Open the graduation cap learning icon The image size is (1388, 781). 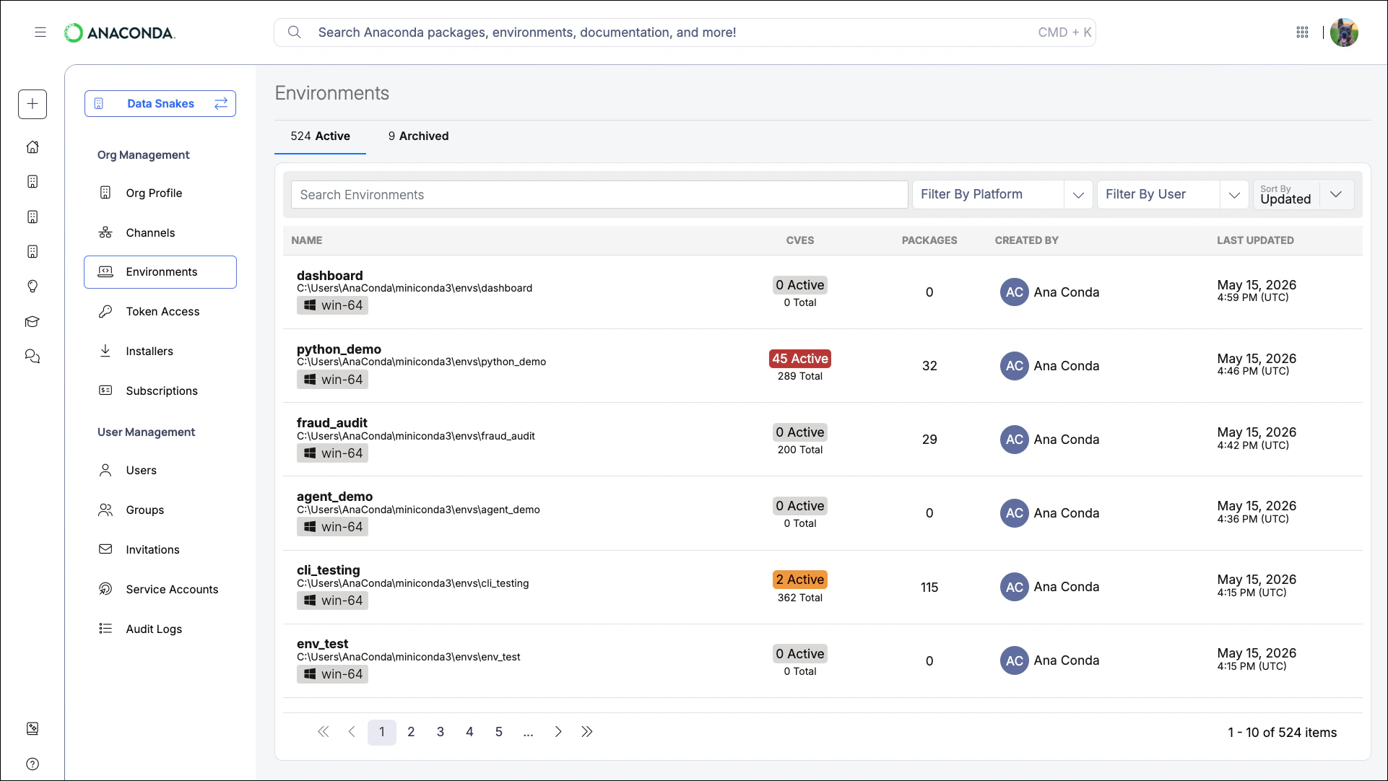pos(32,322)
